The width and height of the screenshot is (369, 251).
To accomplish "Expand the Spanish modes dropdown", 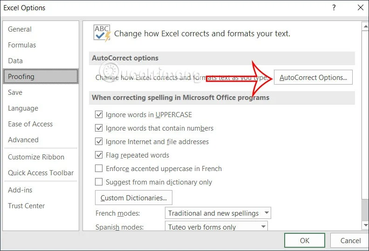I will [216, 226].
